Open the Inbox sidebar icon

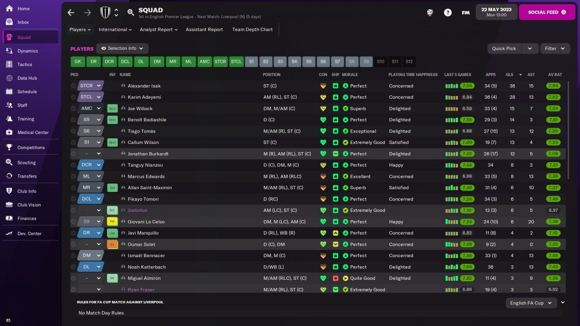[10, 22]
